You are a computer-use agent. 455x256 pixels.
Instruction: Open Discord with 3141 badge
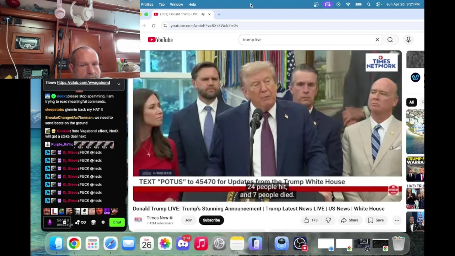pyautogui.click(x=183, y=244)
